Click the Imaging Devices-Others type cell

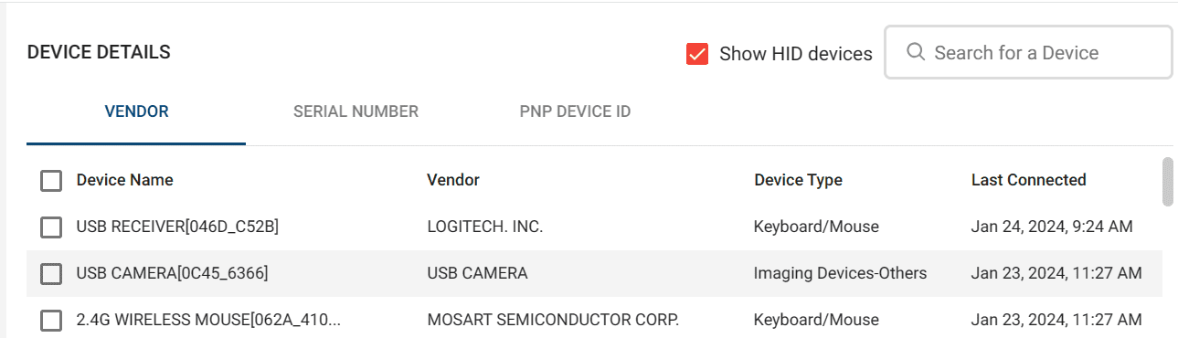pos(840,273)
